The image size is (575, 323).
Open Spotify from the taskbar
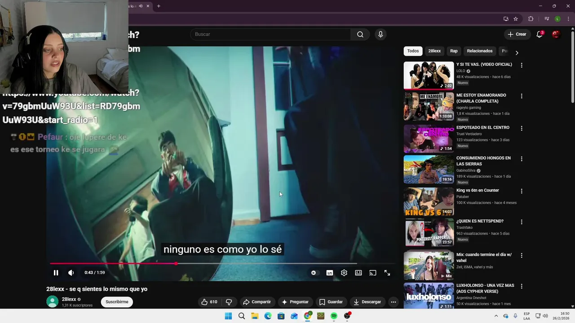tap(334, 316)
